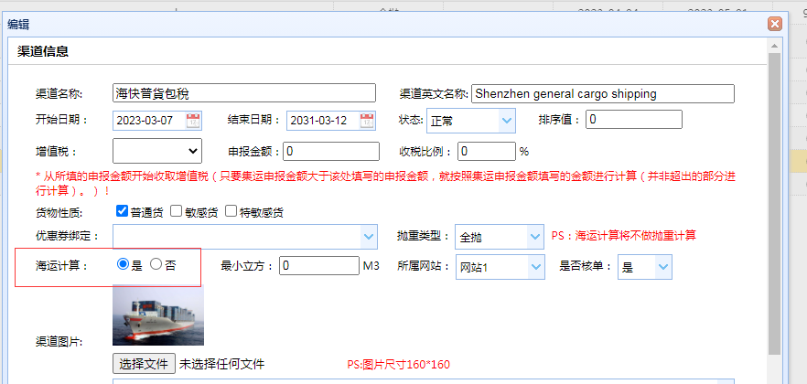Viewport: 807px width, 384px height.
Task: Tick the 普通货 checkbox
Action: pos(122,211)
